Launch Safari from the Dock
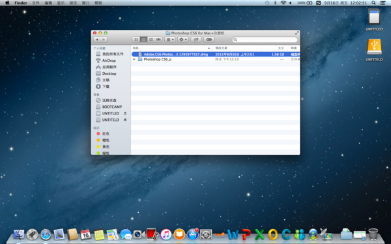Image resolution: width=391 pixels, height=244 pixels. (x=46, y=234)
